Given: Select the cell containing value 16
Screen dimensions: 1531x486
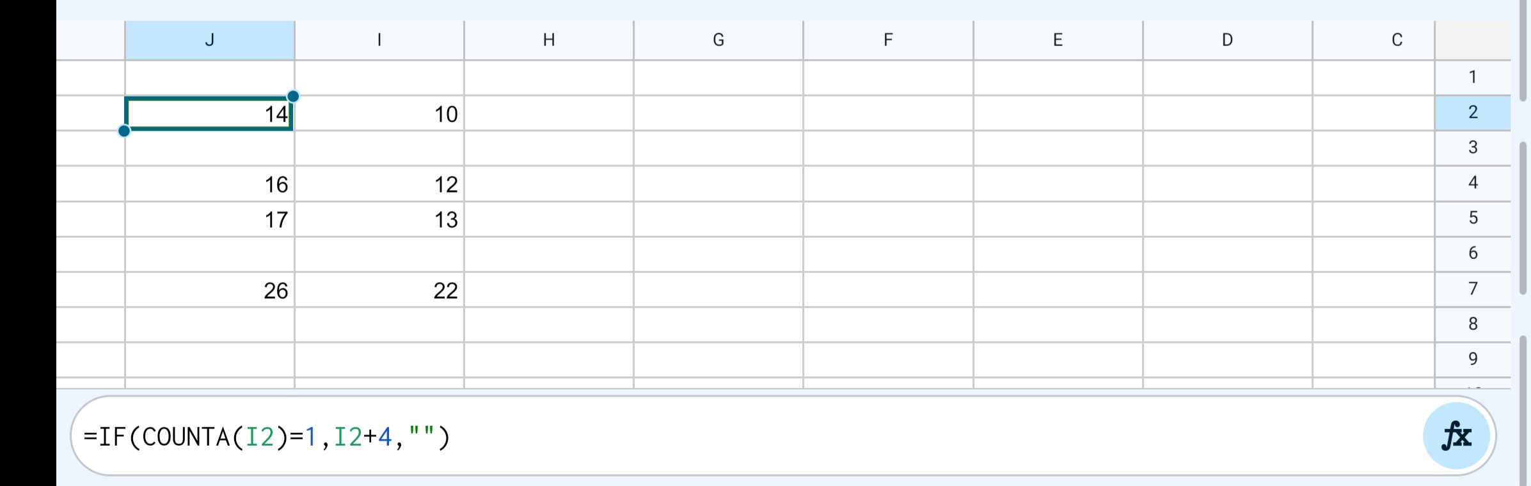Looking at the screenshot, I should tap(210, 184).
